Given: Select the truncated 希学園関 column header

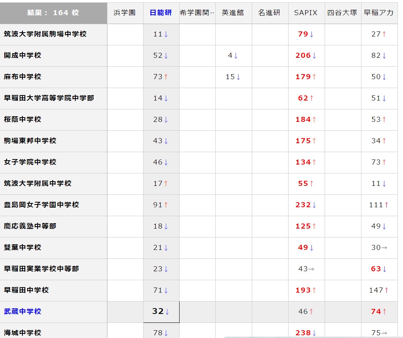Looking at the screenshot, I should 197,13.
